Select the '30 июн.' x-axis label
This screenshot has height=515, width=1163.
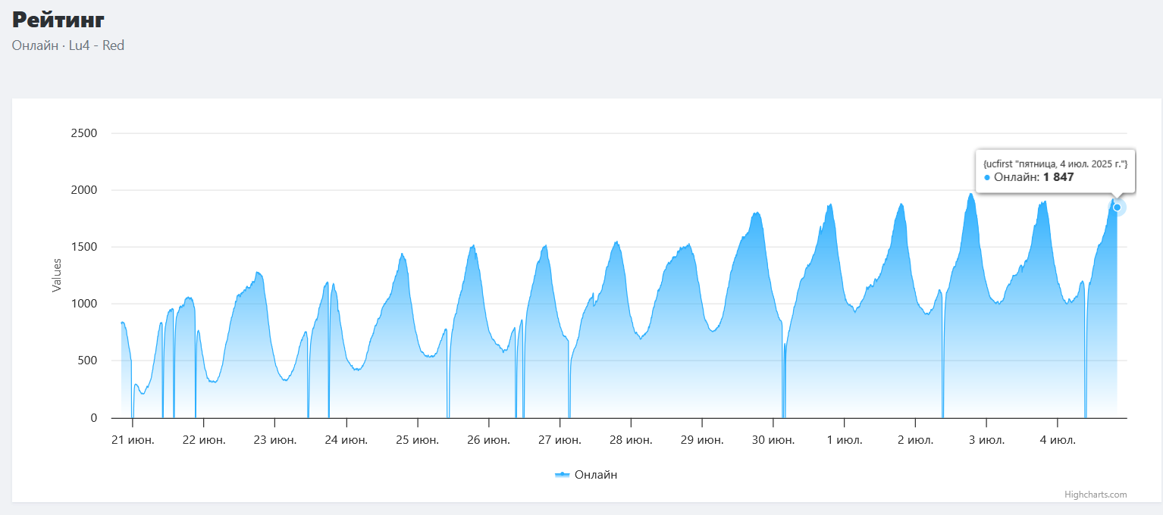coord(774,440)
